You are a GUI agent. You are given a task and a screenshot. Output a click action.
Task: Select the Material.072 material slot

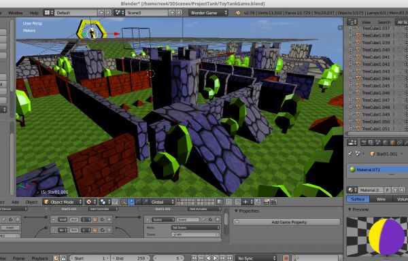pyautogui.click(x=377, y=170)
